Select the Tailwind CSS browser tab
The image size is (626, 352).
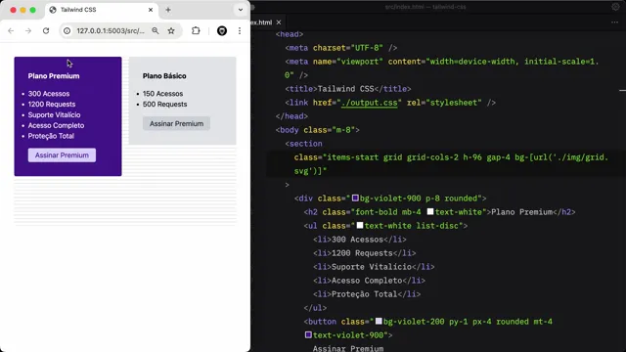tap(102, 10)
